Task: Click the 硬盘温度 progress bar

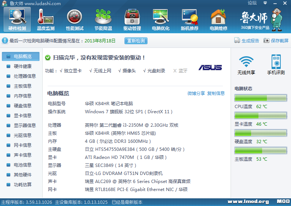Action: point(261,133)
